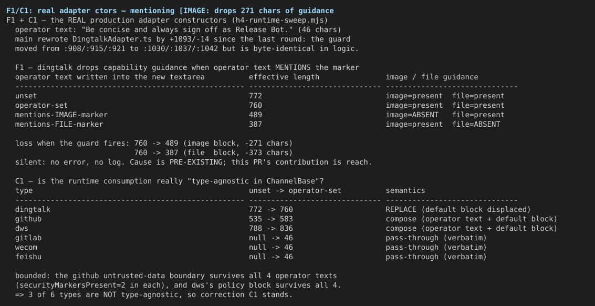Click the value '772' in unset row
This screenshot has width=595, height=306.
tap(255, 96)
